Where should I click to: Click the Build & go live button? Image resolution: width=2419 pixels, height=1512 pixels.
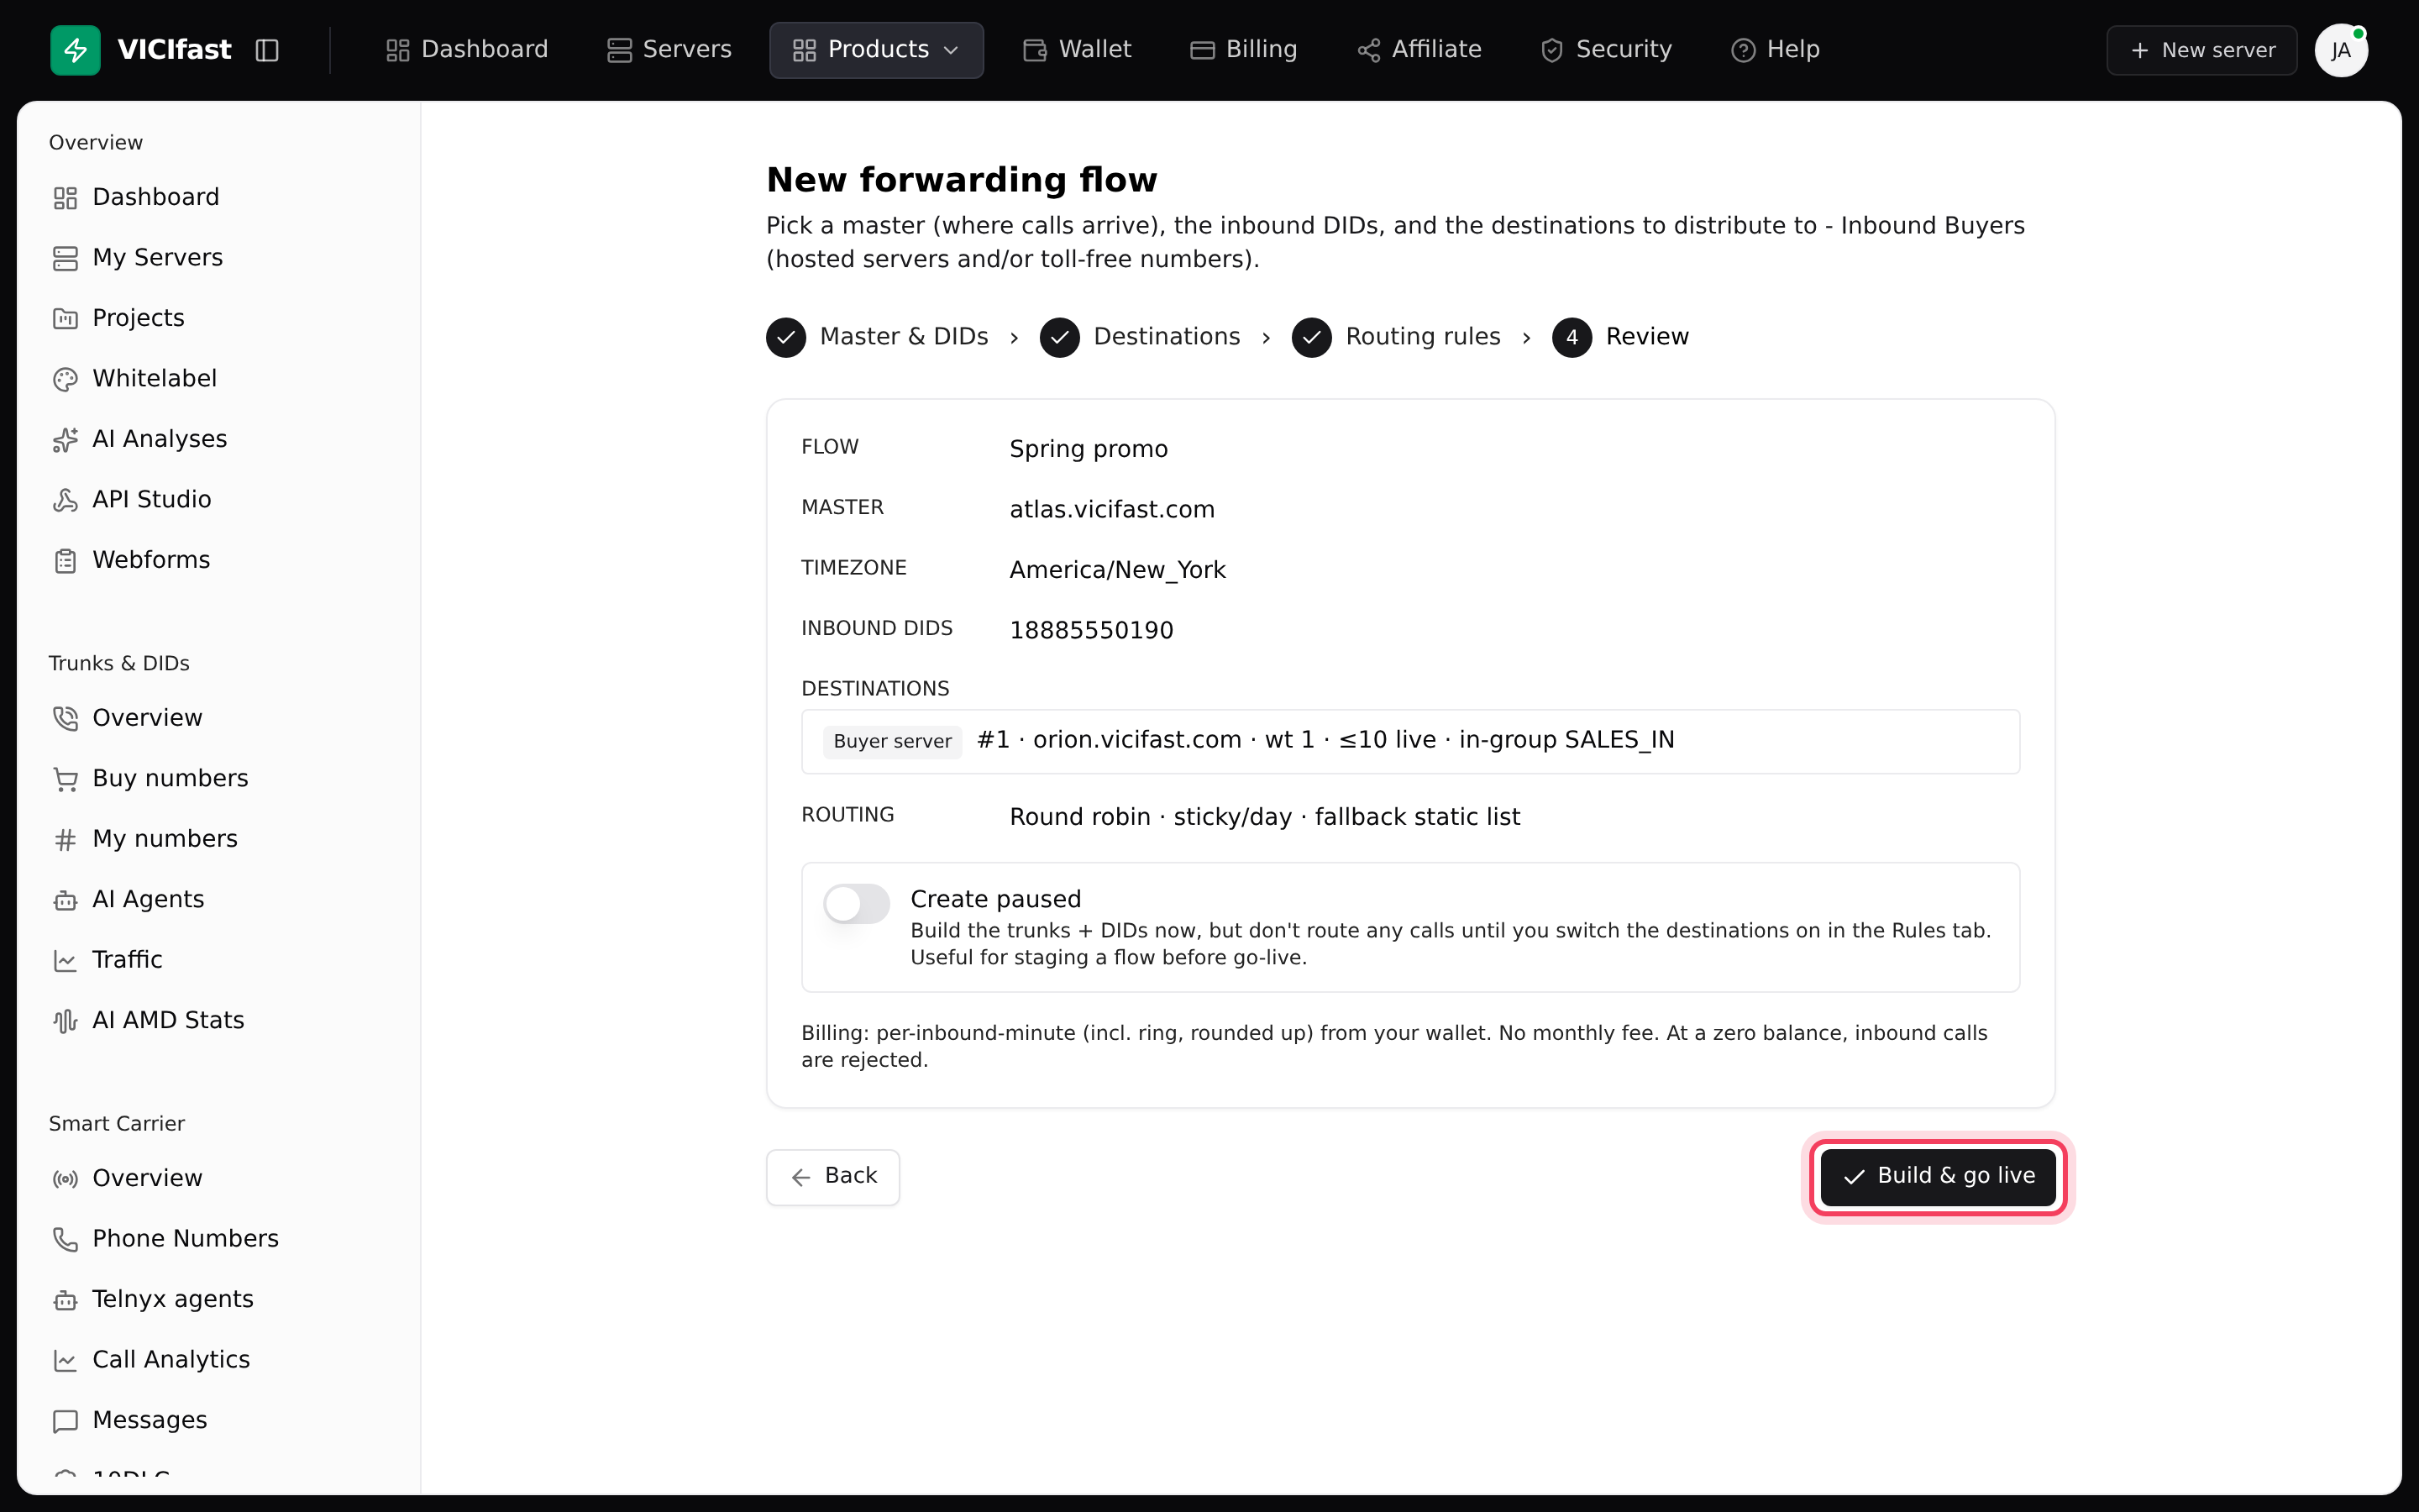1939,1177
